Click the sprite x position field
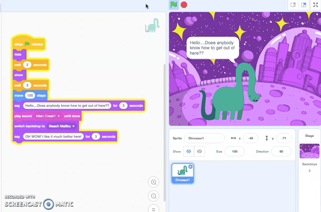Image resolution: width=321 pixels, height=212 pixels. tap(251, 138)
